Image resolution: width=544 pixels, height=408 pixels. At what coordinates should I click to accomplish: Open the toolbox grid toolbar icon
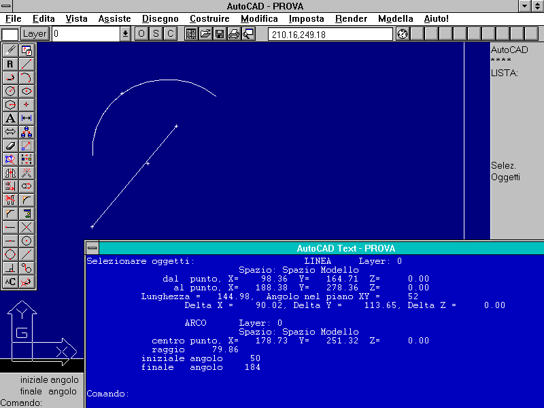pyautogui.click(x=191, y=34)
